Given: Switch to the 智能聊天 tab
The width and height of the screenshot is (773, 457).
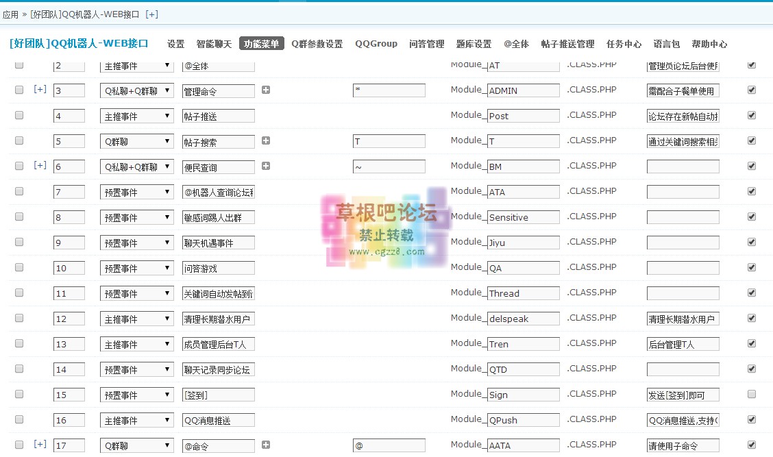Looking at the screenshot, I should coord(214,44).
